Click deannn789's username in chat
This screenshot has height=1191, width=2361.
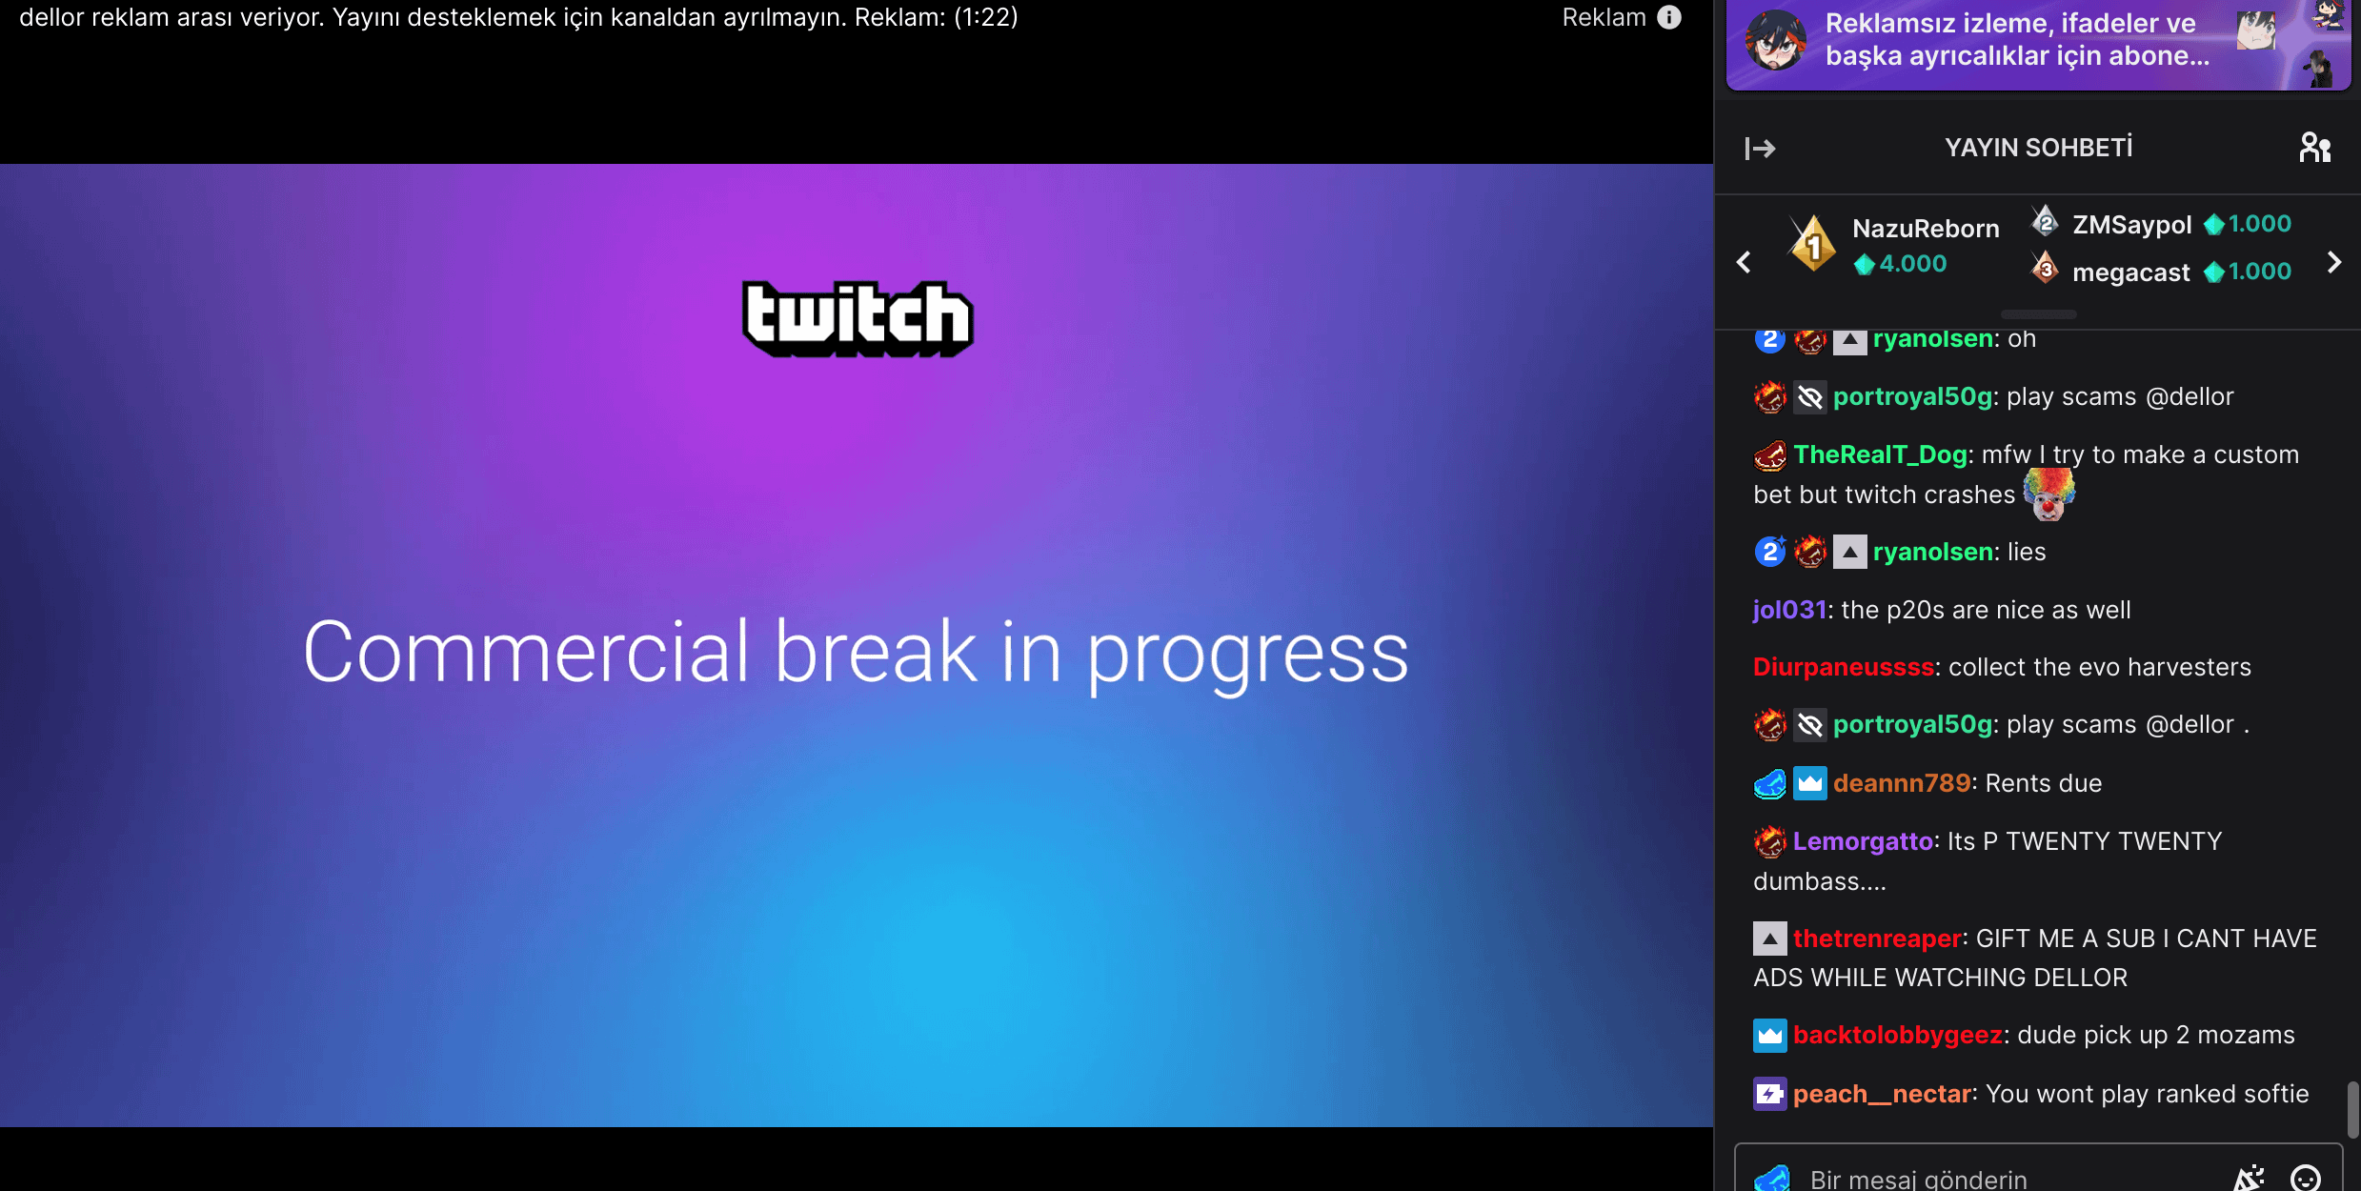tap(1902, 783)
